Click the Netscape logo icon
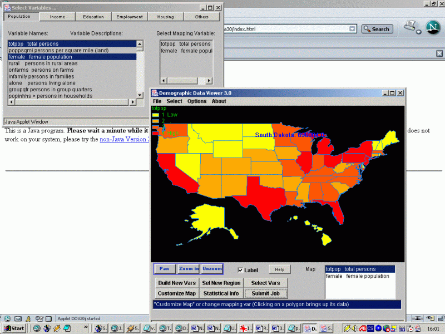 pos(433,27)
